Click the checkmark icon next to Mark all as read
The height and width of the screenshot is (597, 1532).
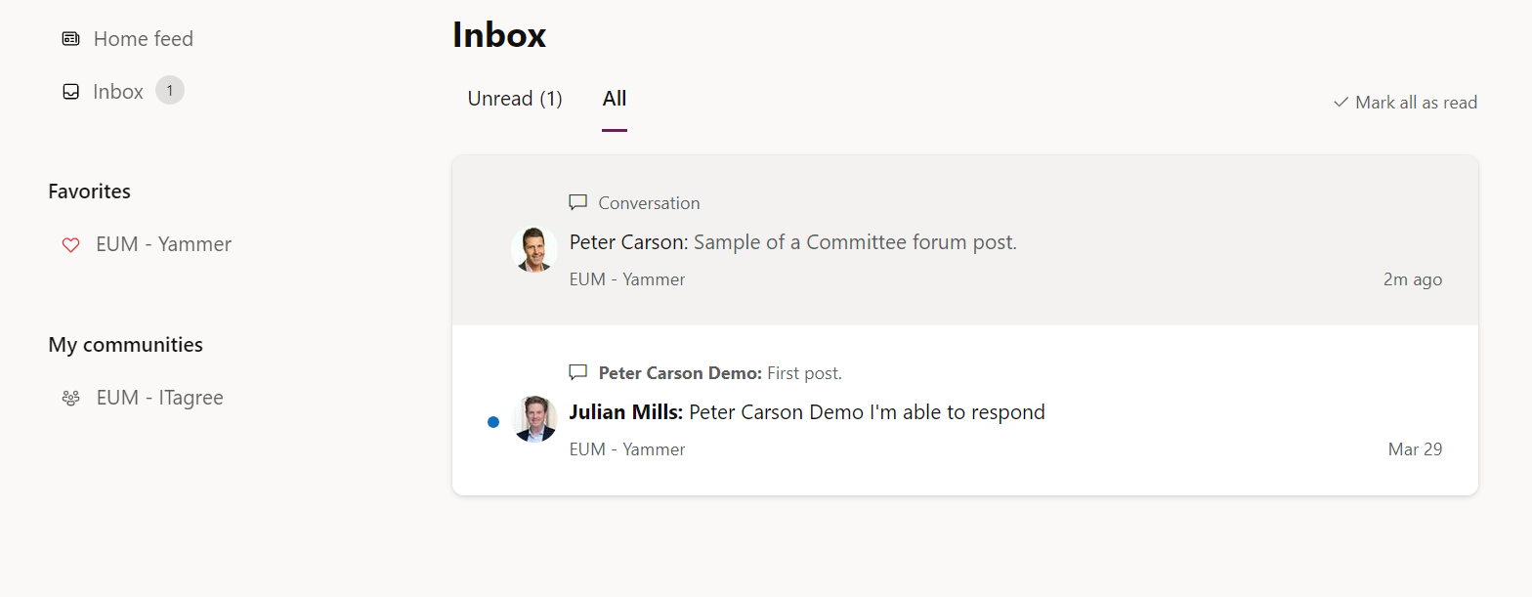[1340, 102]
